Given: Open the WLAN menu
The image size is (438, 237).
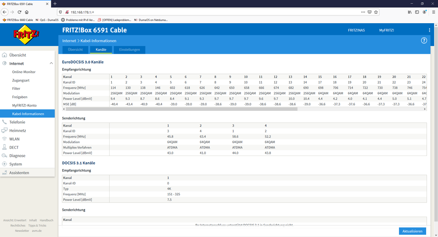Looking at the screenshot, I should tap(14, 139).
